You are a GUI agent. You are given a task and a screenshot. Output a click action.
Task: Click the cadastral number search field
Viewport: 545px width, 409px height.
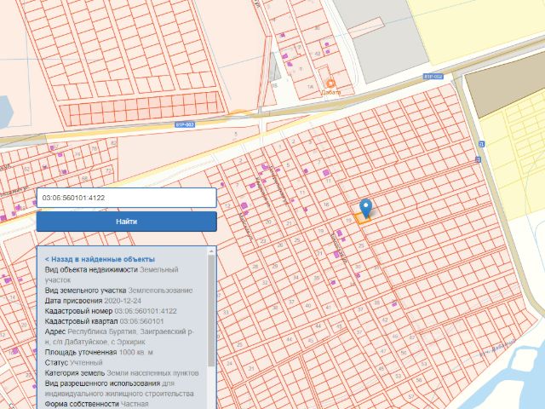pyautogui.click(x=127, y=198)
